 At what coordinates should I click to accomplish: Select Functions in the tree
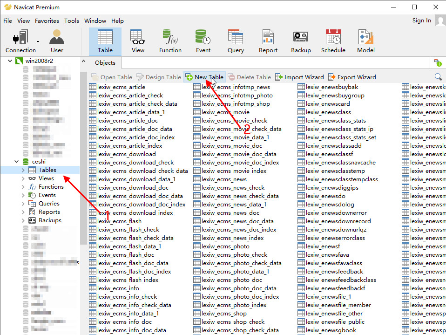click(x=51, y=187)
